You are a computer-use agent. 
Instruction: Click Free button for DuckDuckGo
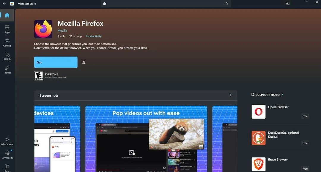pos(305,143)
